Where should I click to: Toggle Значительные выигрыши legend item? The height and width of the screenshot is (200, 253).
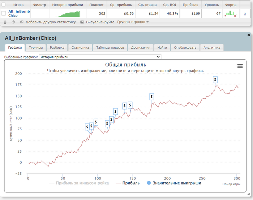[174, 183]
